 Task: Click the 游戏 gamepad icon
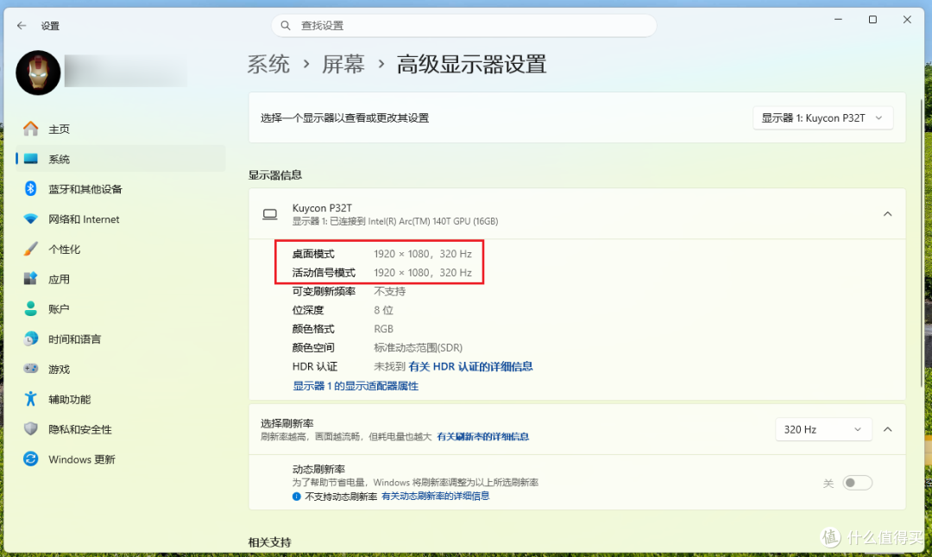(31, 369)
